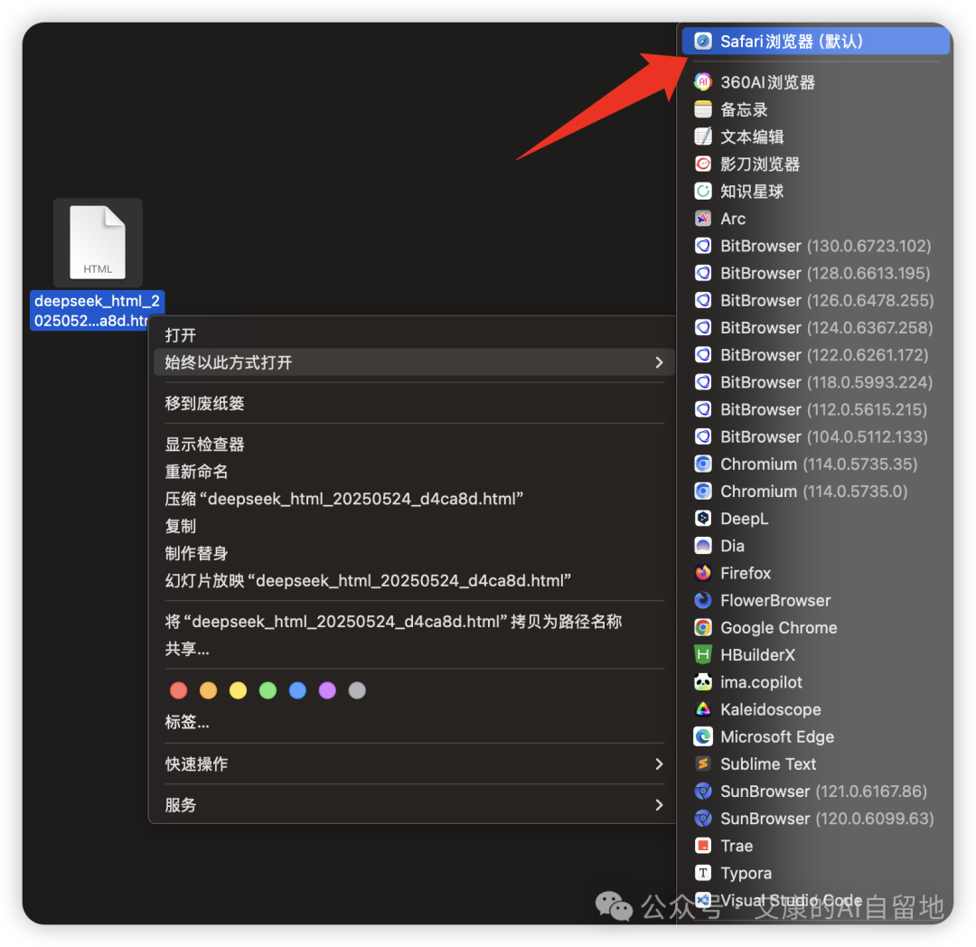Screen dimensions: 976x947
Task: Apply the red tag color
Action: [x=179, y=690]
